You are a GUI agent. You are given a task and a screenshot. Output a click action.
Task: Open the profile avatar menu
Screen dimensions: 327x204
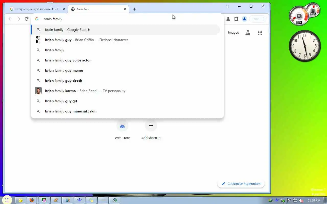pyautogui.click(x=244, y=19)
